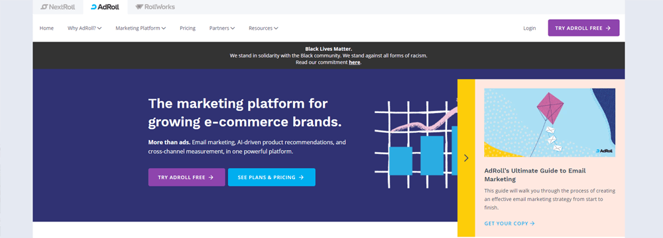Click the hero TRY ADROLL FREE button
The image size is (663, 238).
coord(186,177)
